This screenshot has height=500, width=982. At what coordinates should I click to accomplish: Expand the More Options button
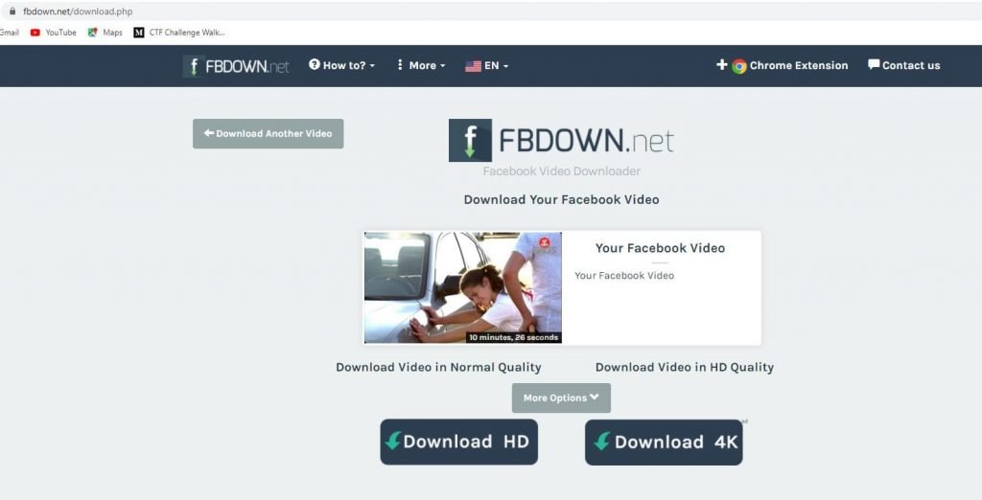pos(561,398)
